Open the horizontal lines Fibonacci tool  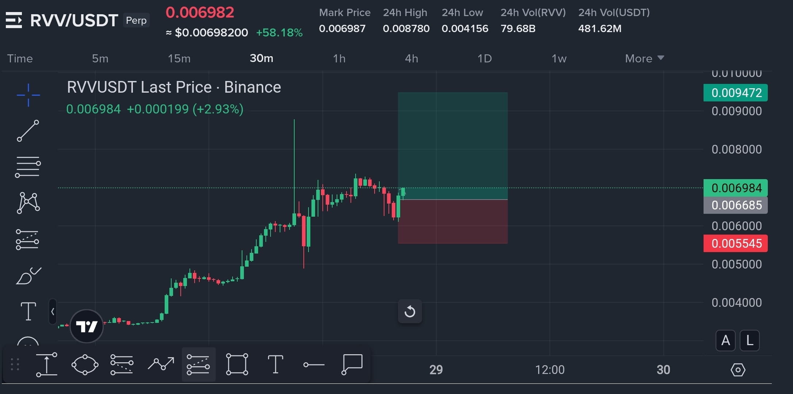pyautogui.click(x=28, y=167)
